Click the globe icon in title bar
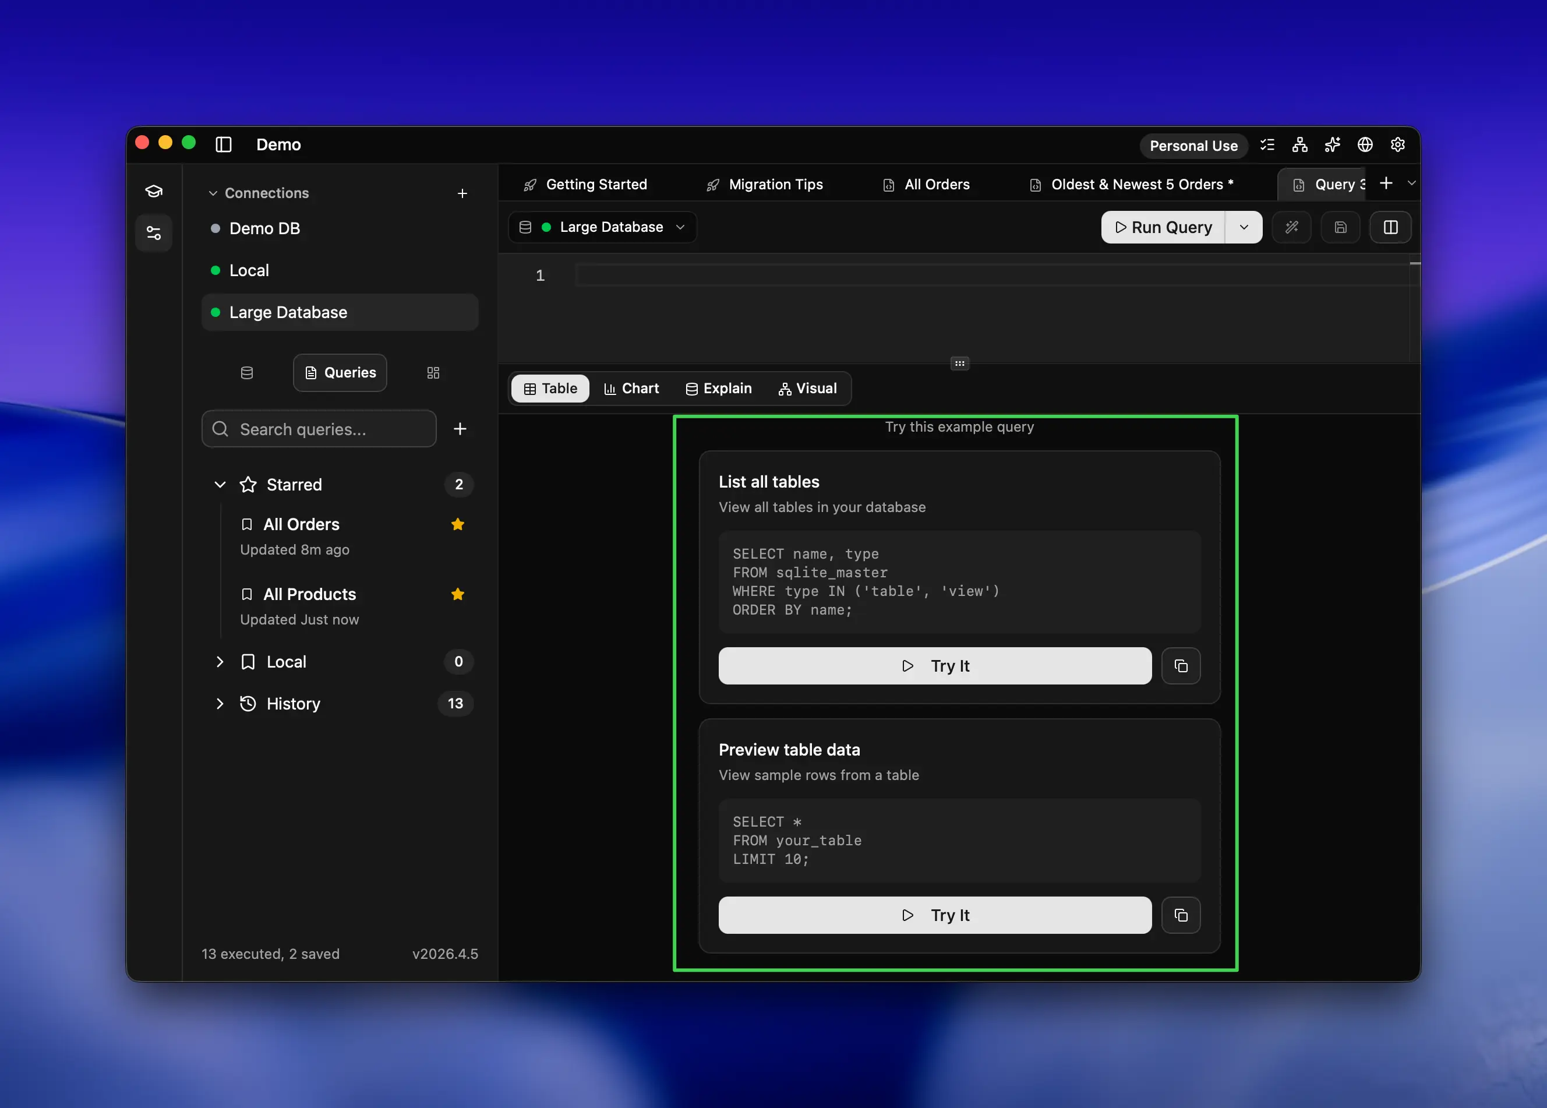This screenshot has width=1547, height=1108. 1365,144
